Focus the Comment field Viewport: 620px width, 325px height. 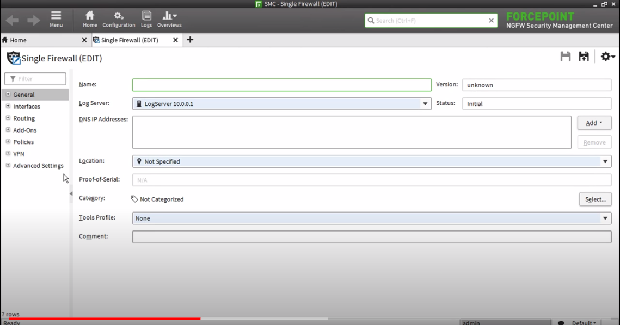(x=372, y=236)
